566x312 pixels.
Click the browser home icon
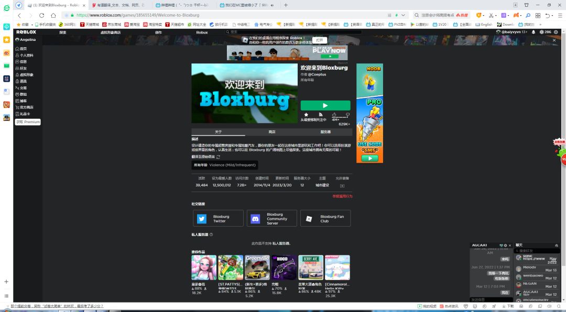pyautogui.click(x=53, y=16)
